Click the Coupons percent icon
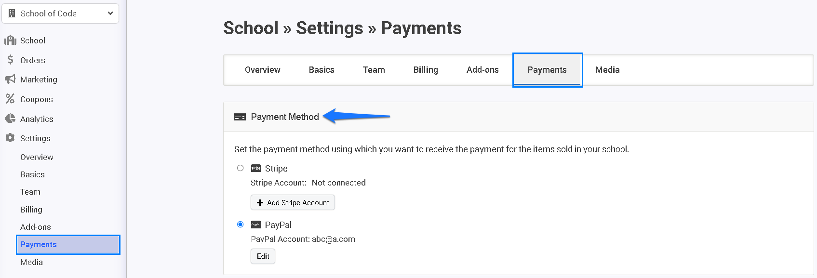 click(x=10, y=99)
